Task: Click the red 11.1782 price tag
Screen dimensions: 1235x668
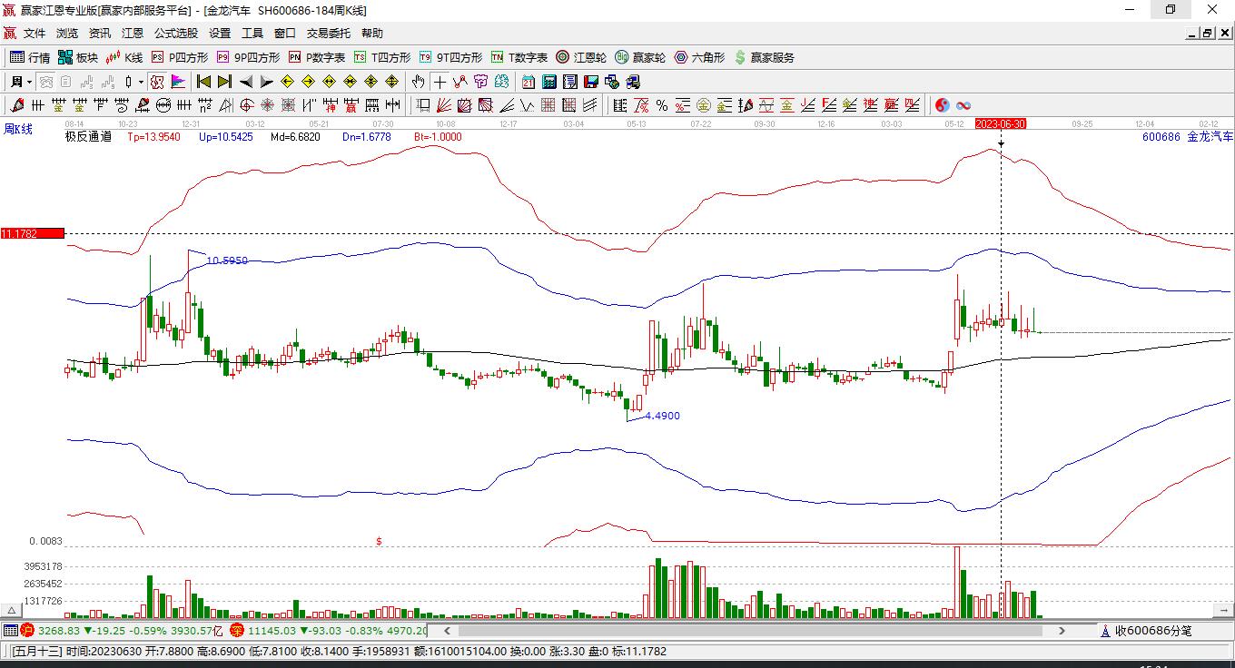Action: pos(32,233)
